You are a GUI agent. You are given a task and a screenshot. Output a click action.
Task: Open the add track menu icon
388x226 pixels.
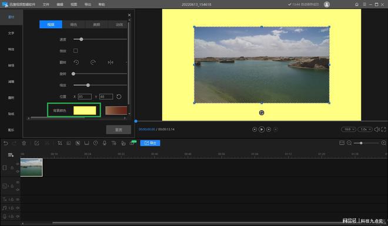(11, 155)
